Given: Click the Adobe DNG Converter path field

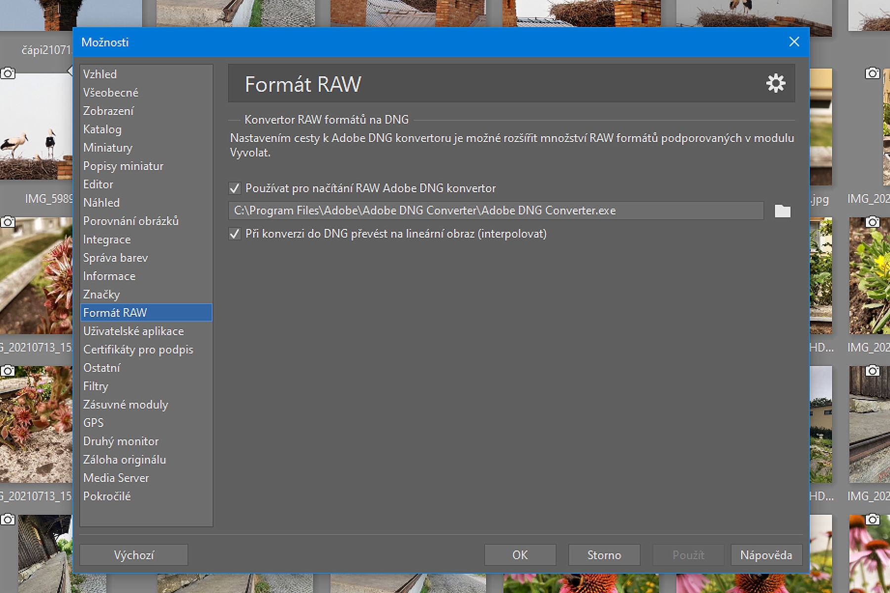Looking at the screenshot, I should pos(495,211).
